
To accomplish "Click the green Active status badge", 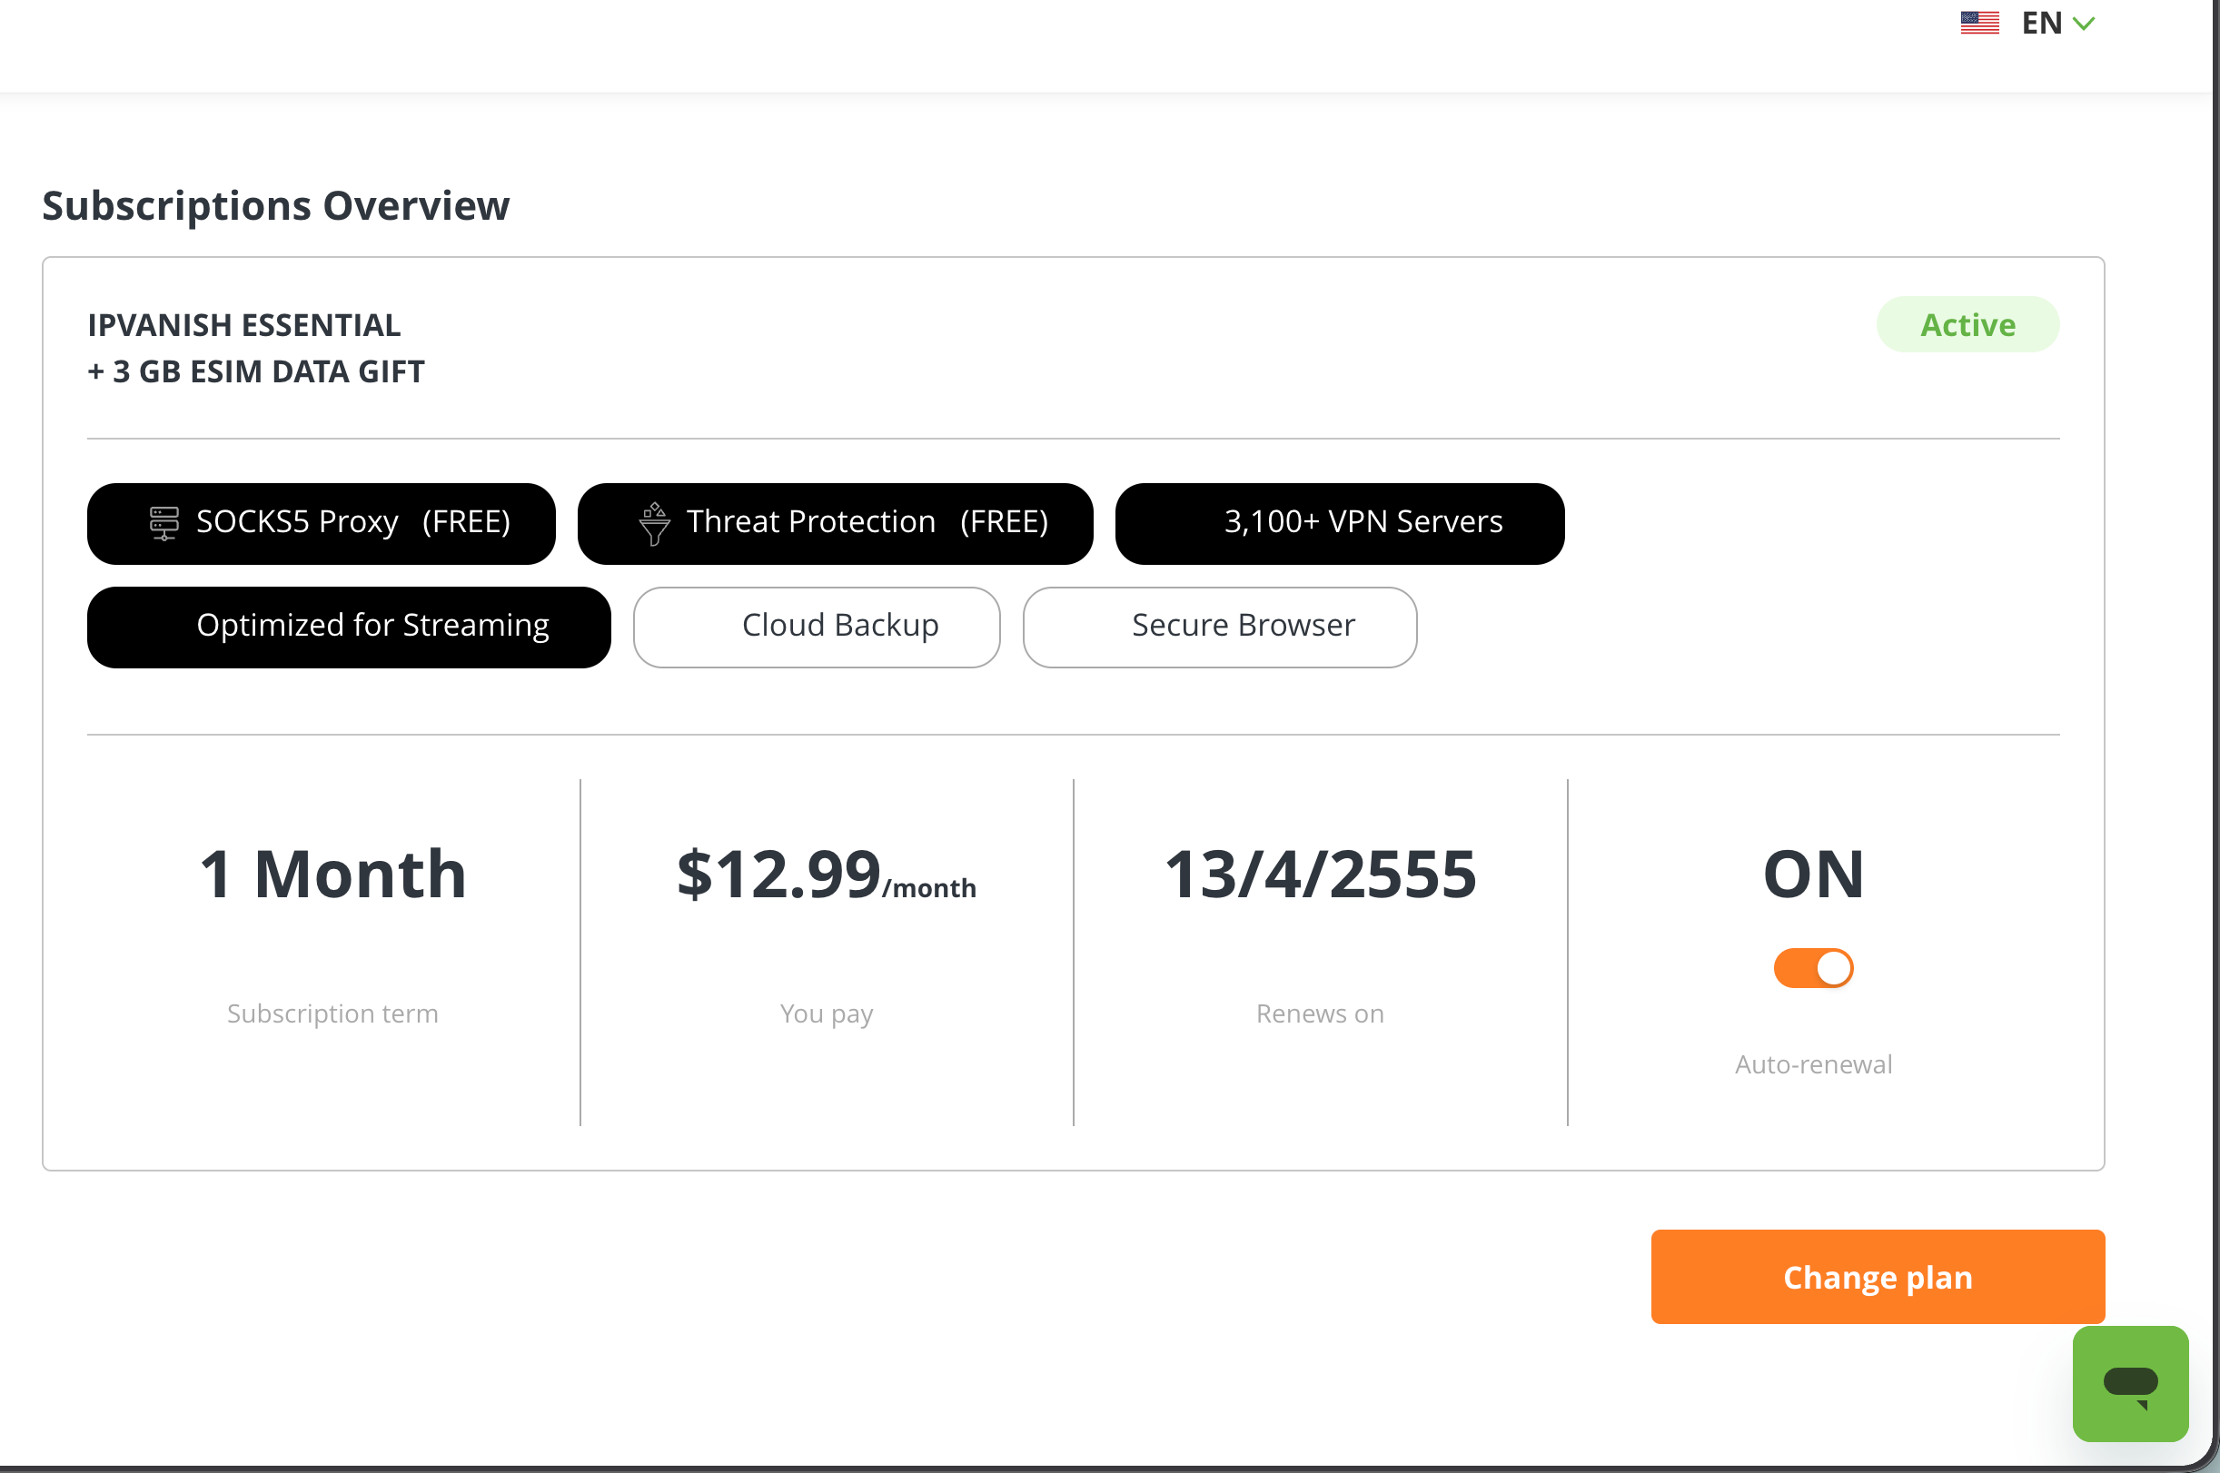I will [1967, 324].
